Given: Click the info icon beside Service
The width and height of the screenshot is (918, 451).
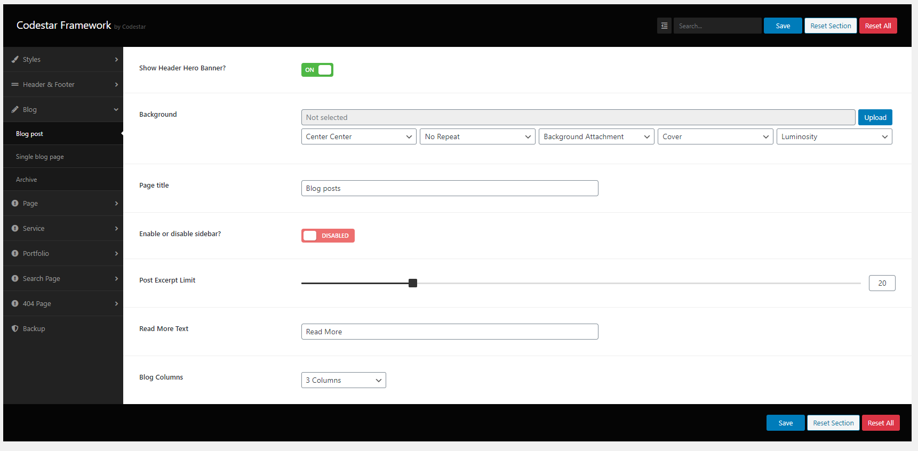Looking at the screenshot, I should tap(15, 228).
